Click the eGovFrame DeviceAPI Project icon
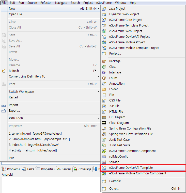The width and height of the screenshot is (186, 193). [104, 37]
